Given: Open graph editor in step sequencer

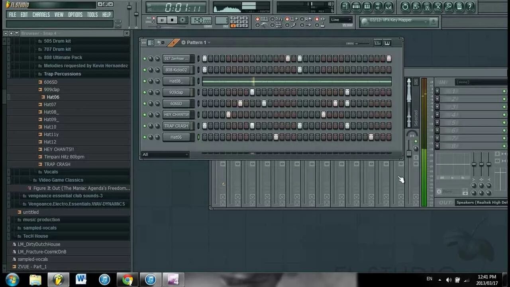Looking at the screenshot, I should pyautogui.click(x=378, y=43).
